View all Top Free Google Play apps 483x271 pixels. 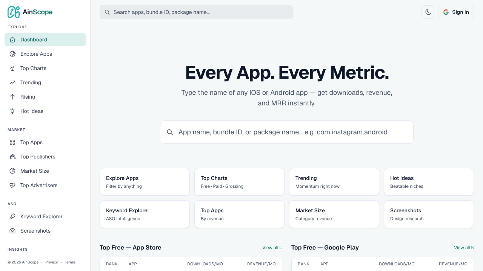coord(464,248)
